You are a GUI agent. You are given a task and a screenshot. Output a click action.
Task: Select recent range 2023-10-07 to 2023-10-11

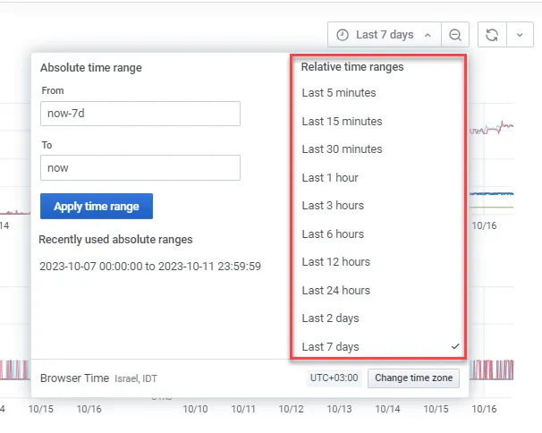pos(150,266)
